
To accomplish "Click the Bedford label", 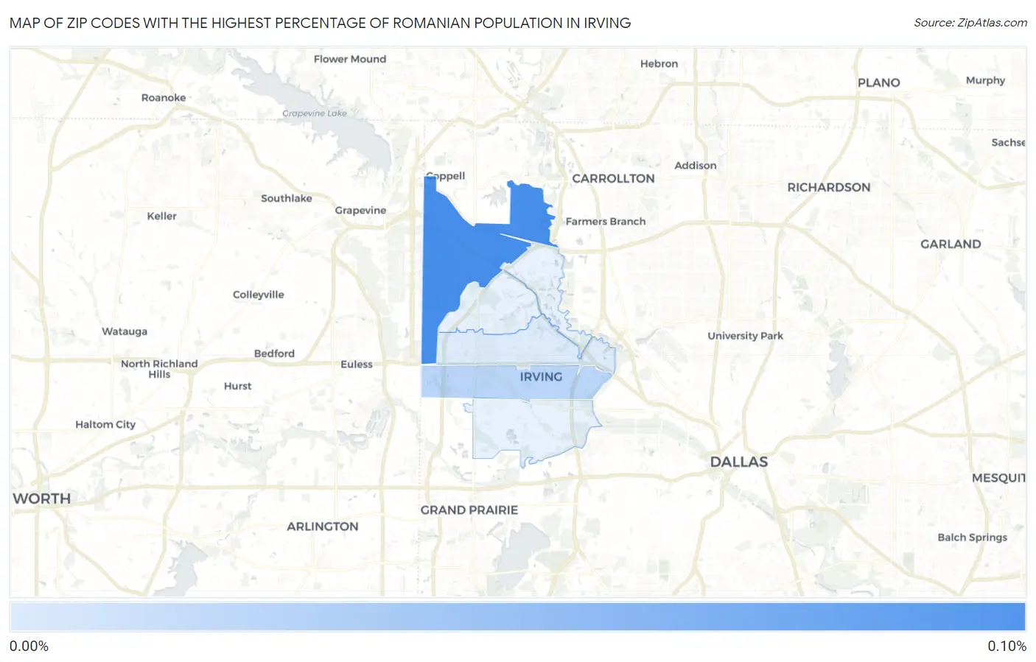I will 274,353.
